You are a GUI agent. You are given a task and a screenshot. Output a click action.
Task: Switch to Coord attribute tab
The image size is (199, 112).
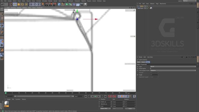143,62
